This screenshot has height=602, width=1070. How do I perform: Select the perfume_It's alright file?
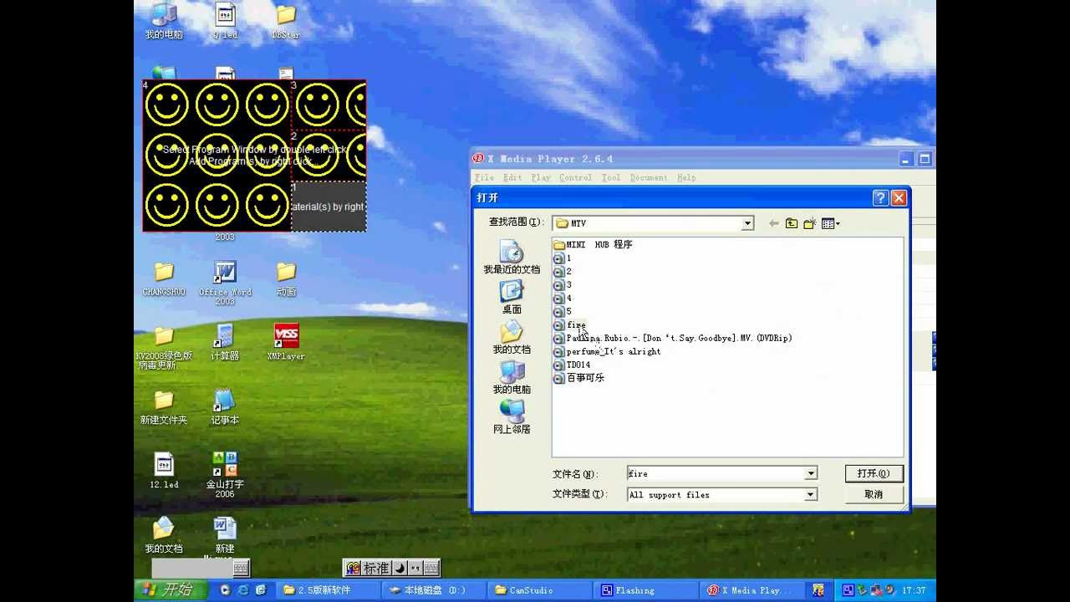click(607, 352)
